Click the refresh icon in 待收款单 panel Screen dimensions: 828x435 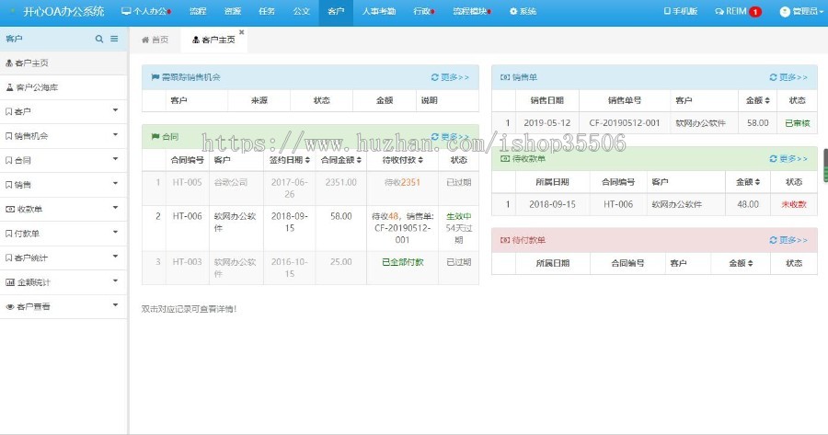point(773,158)
